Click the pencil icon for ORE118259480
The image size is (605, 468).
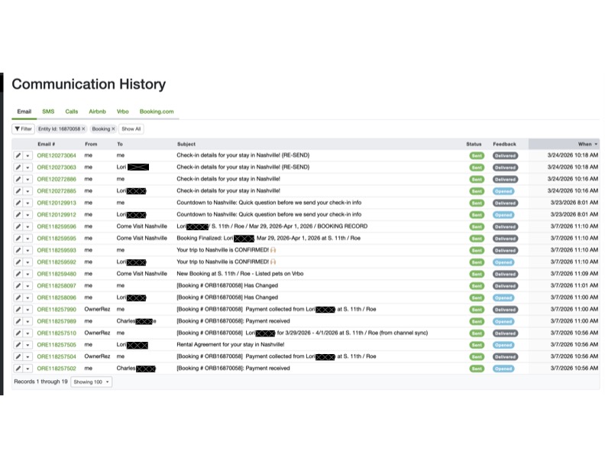18,274
